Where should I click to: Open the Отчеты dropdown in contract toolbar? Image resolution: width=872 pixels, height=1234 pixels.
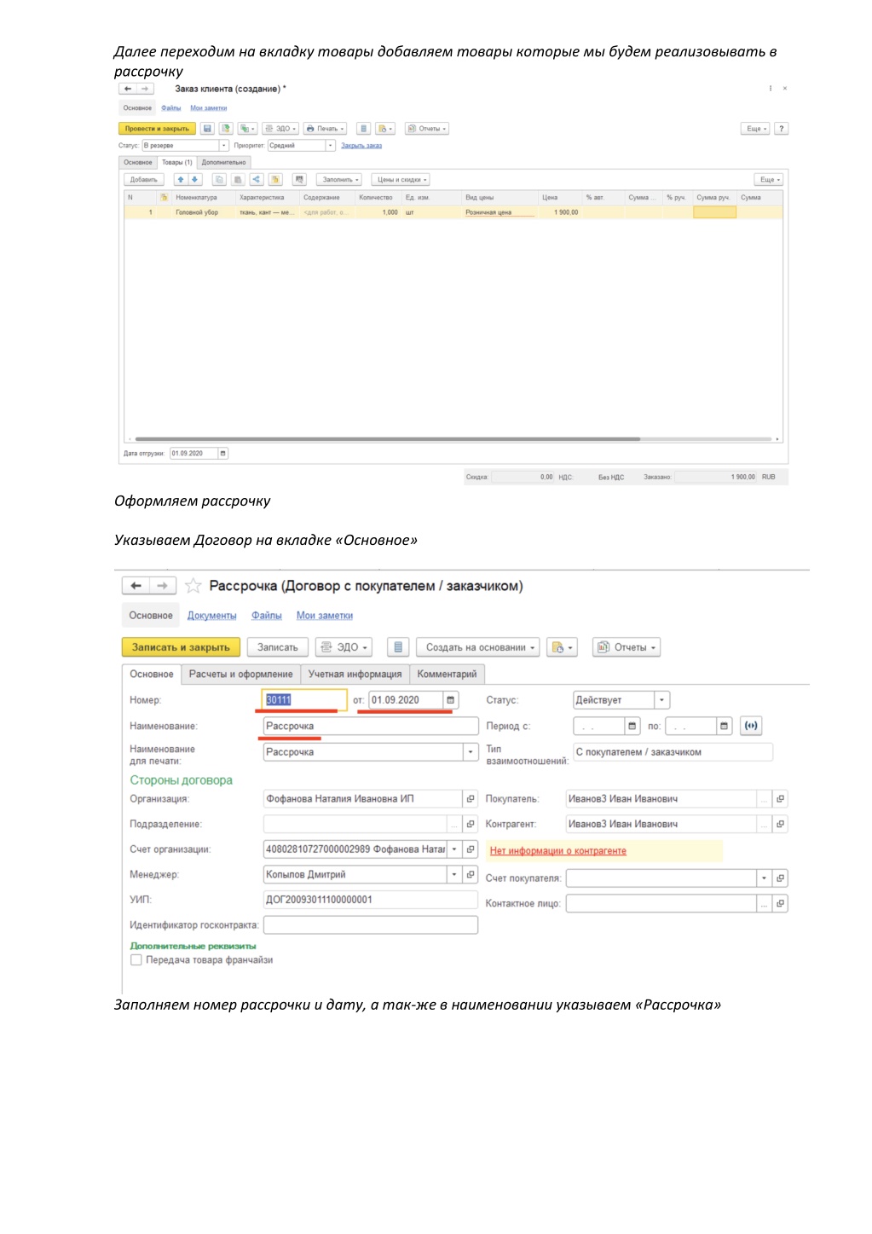click(627, 647)
